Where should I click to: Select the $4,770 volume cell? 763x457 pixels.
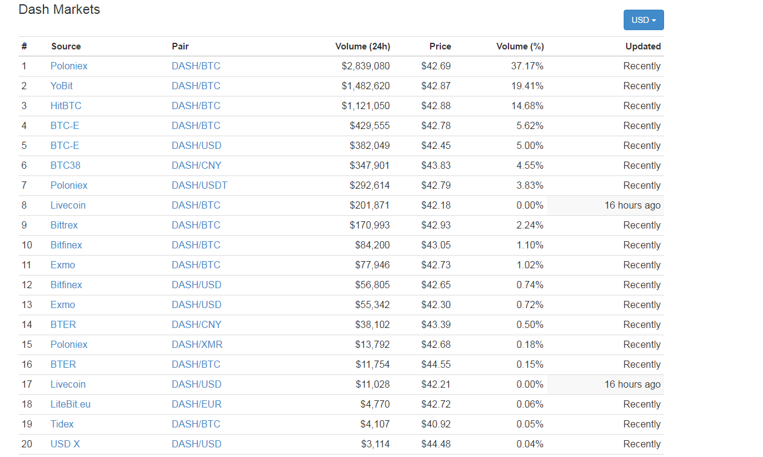375,404
